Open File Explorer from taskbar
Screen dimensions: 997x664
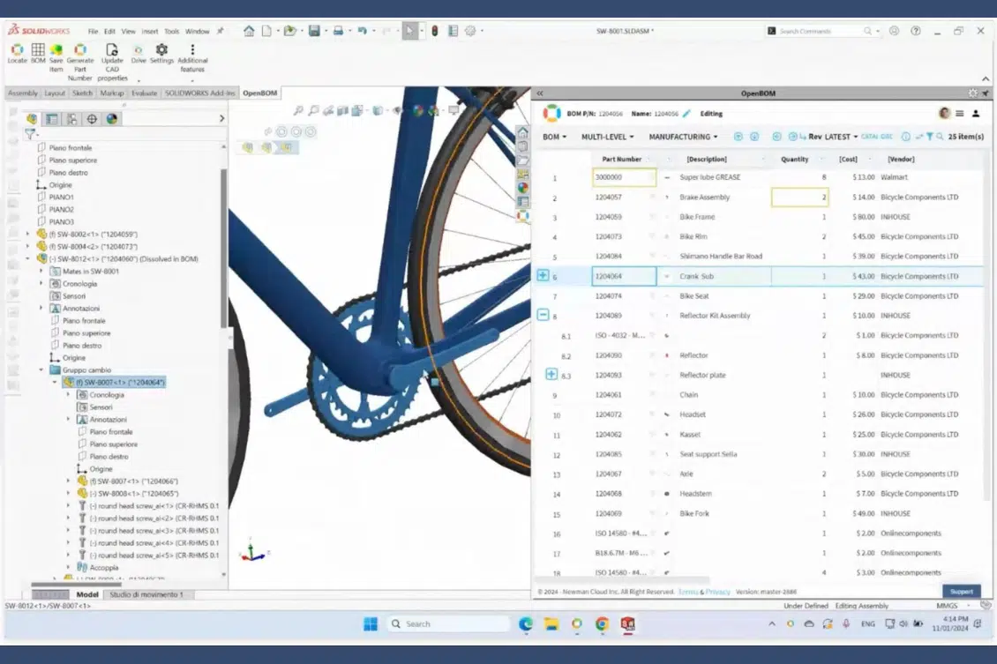pos(551,624)
